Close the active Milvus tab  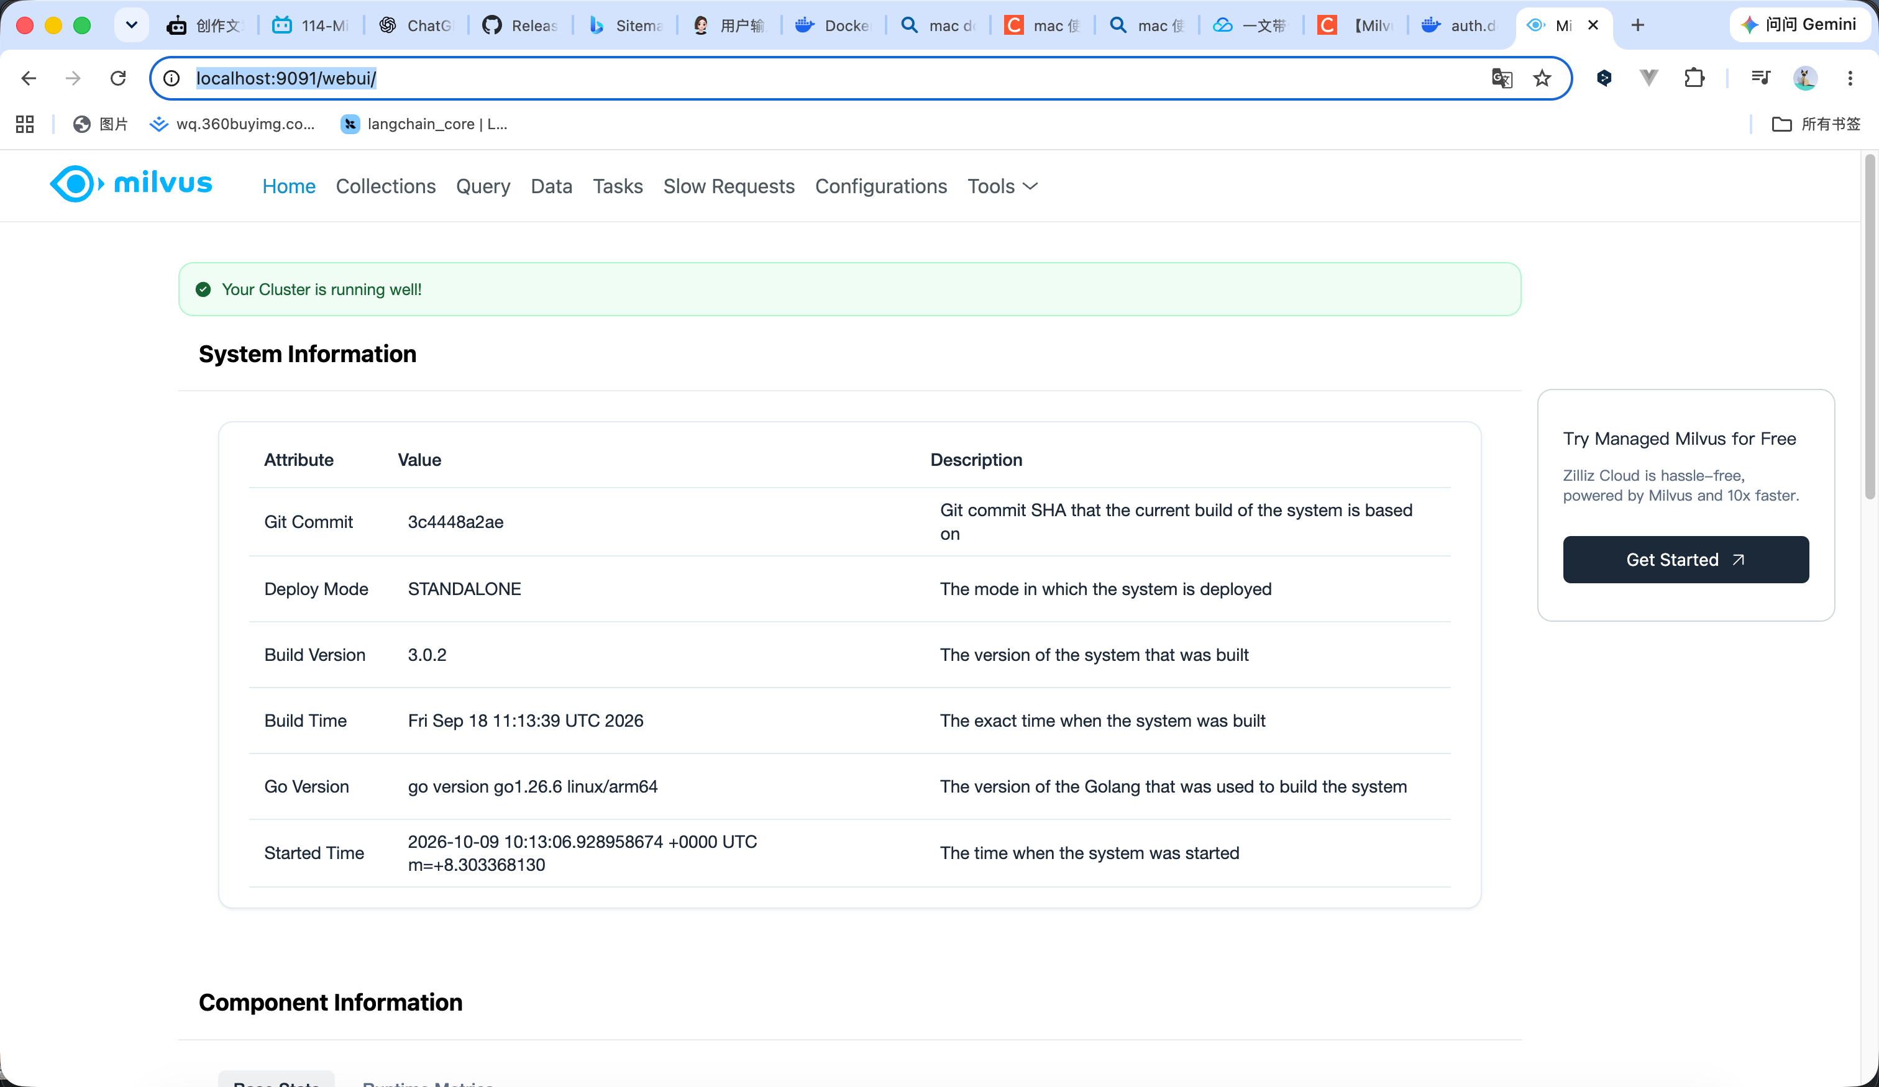(1593, 25)
